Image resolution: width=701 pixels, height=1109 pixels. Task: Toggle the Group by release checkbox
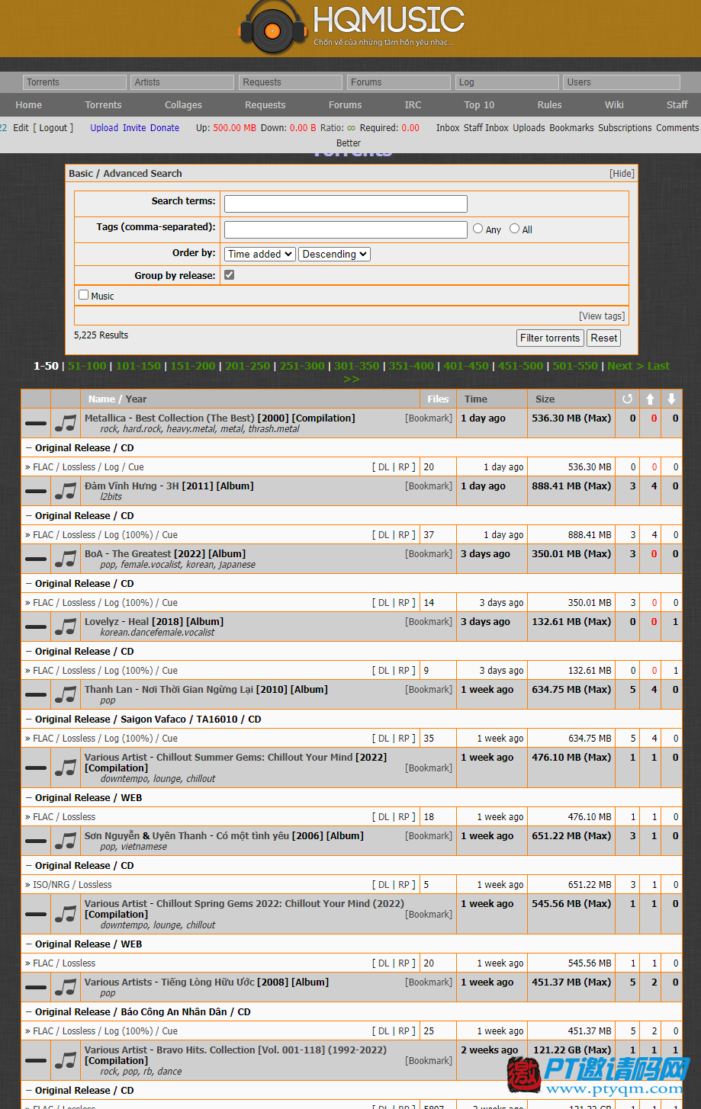tap(230, 275)
